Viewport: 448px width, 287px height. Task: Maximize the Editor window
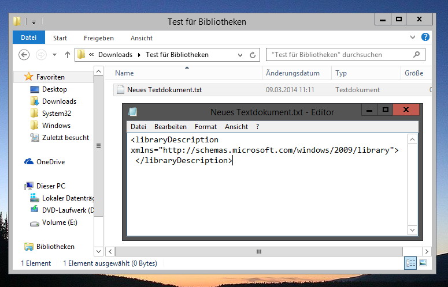[385, 109]
